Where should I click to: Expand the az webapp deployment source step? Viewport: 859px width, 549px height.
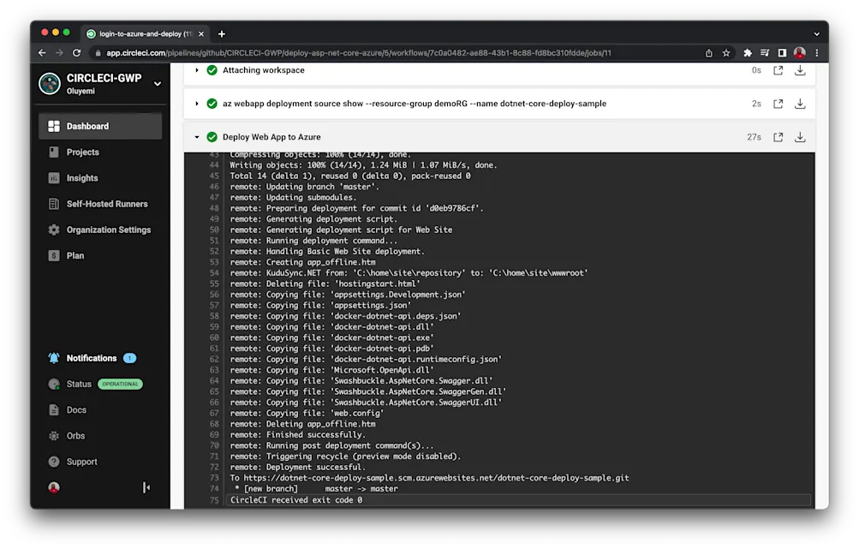click(x=197, y=104)
